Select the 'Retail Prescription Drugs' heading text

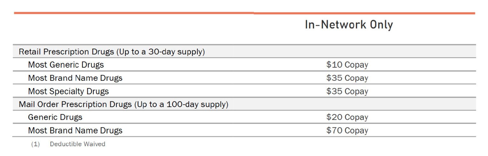[66, 52]
